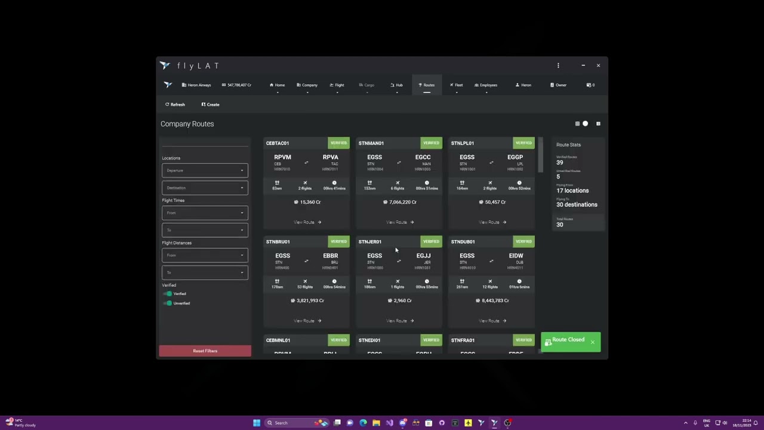Image resolution: width=764 pixels, height=430 pixels.
Task: Expand the Departure location dropdown
Action: pyautogui.click(x=205, y=170)
